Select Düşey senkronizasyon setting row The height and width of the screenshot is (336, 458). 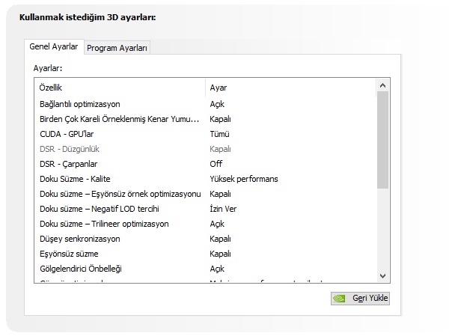80,239
